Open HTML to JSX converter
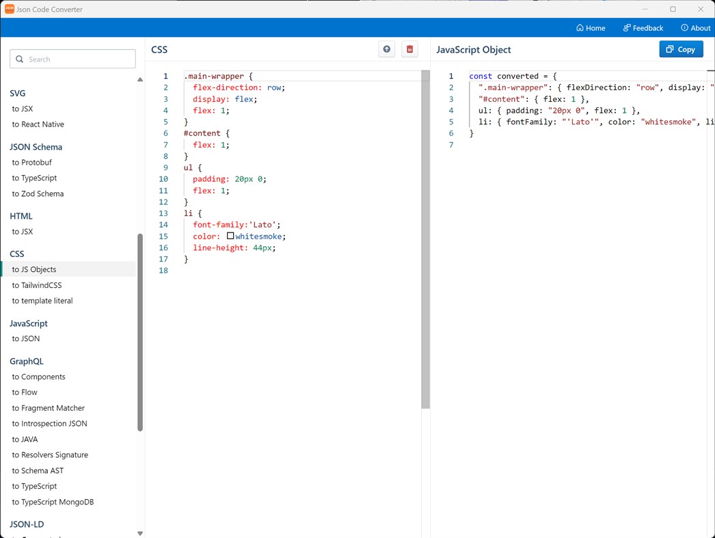 [24, 231]
